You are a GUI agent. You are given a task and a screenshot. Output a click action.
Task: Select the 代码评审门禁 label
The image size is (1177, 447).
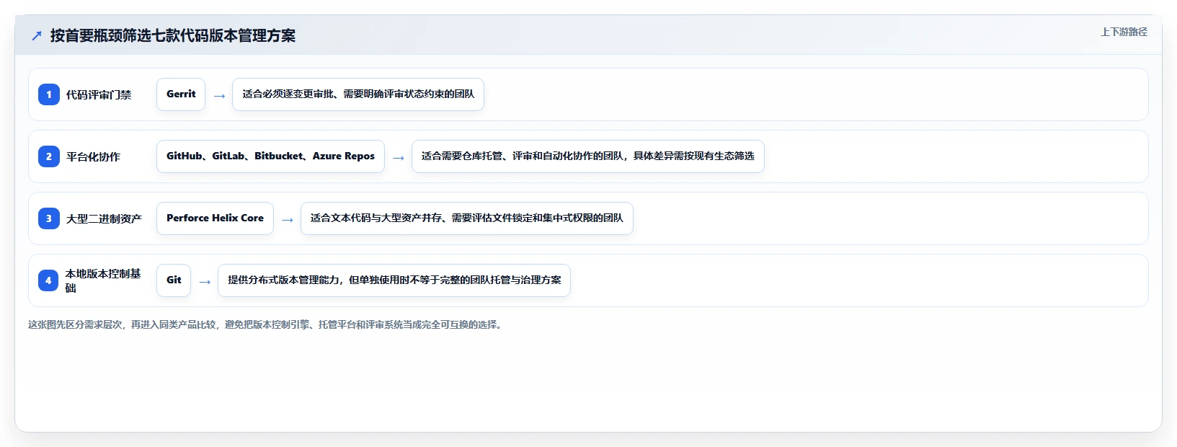[x=99, y=94]
